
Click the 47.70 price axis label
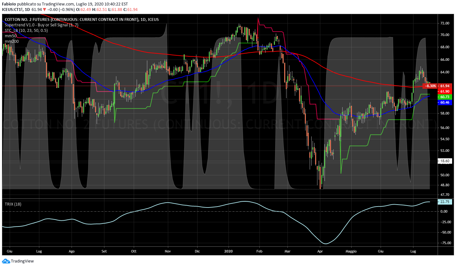[445, 195]
